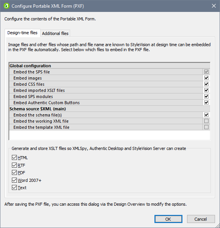Close the Configure PXF dialog
Image resolution: width=220 pixels, height=228 pixels.
pos(214,6)
